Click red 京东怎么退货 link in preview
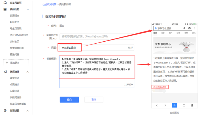 [x=160, y=87]
